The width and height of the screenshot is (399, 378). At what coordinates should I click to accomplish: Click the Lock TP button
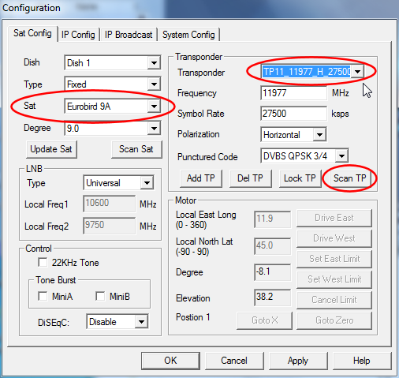coord(300,178)
